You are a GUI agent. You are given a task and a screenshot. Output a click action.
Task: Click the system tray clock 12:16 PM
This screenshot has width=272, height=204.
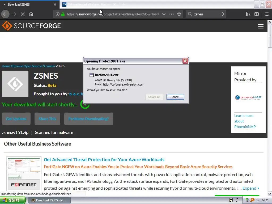point(262,200)
